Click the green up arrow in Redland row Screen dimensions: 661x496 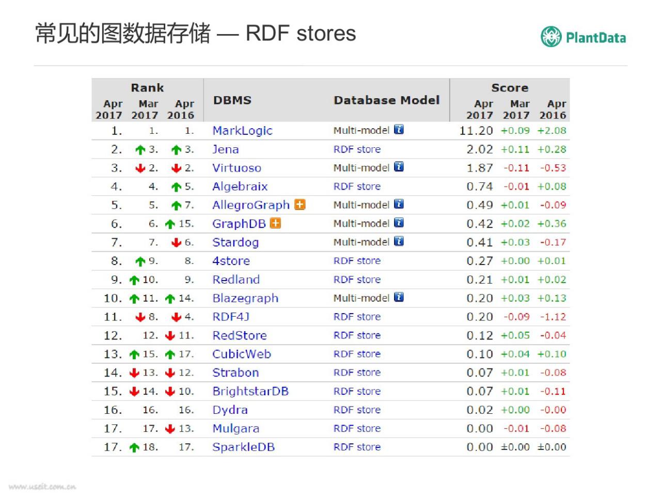[x=134, y=280]
